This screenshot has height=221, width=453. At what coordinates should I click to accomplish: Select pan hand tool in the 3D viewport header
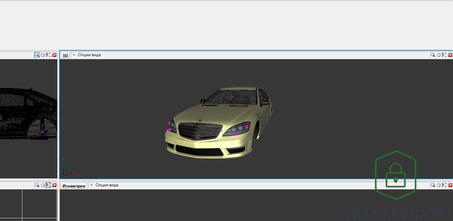[x=438, y=55]
